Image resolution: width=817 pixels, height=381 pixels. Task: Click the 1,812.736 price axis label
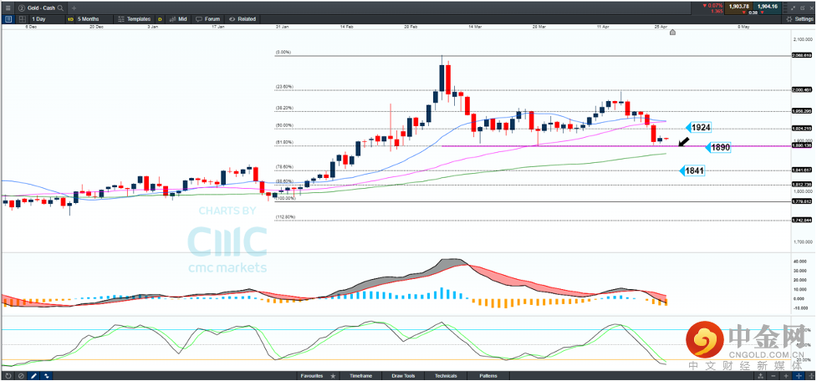point(802,185)
